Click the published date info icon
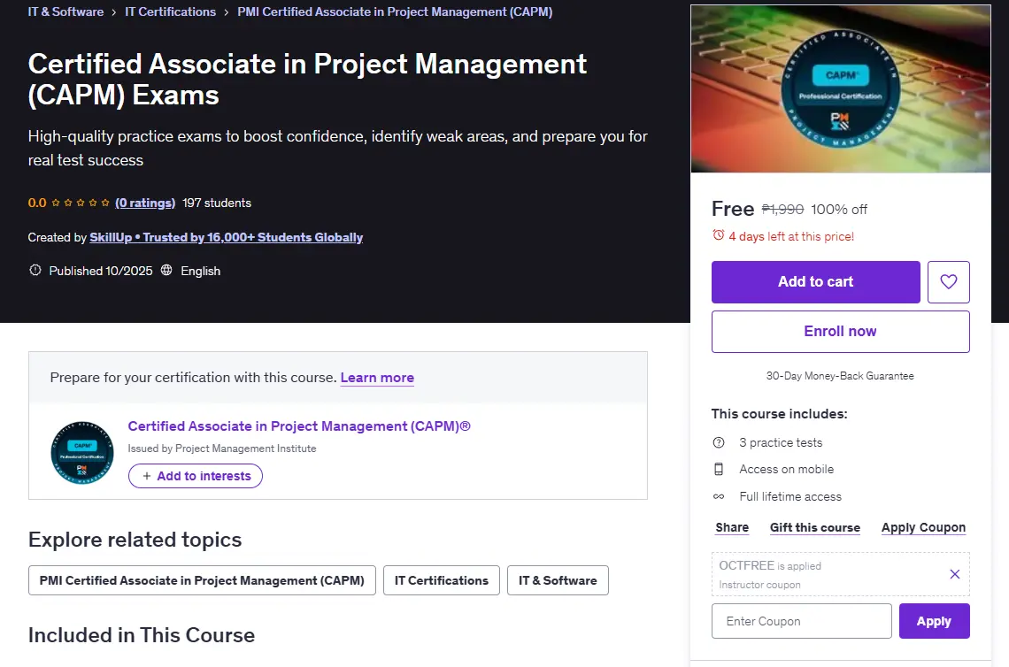Viewport: 1009px width, 667px height. [35, 270]
